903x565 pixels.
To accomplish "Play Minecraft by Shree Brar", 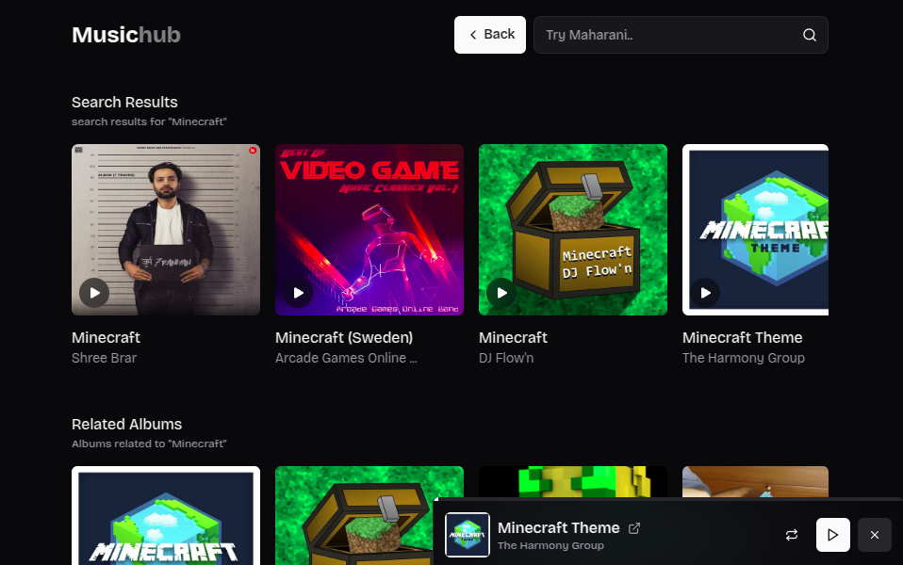I will tap(94, 293).
